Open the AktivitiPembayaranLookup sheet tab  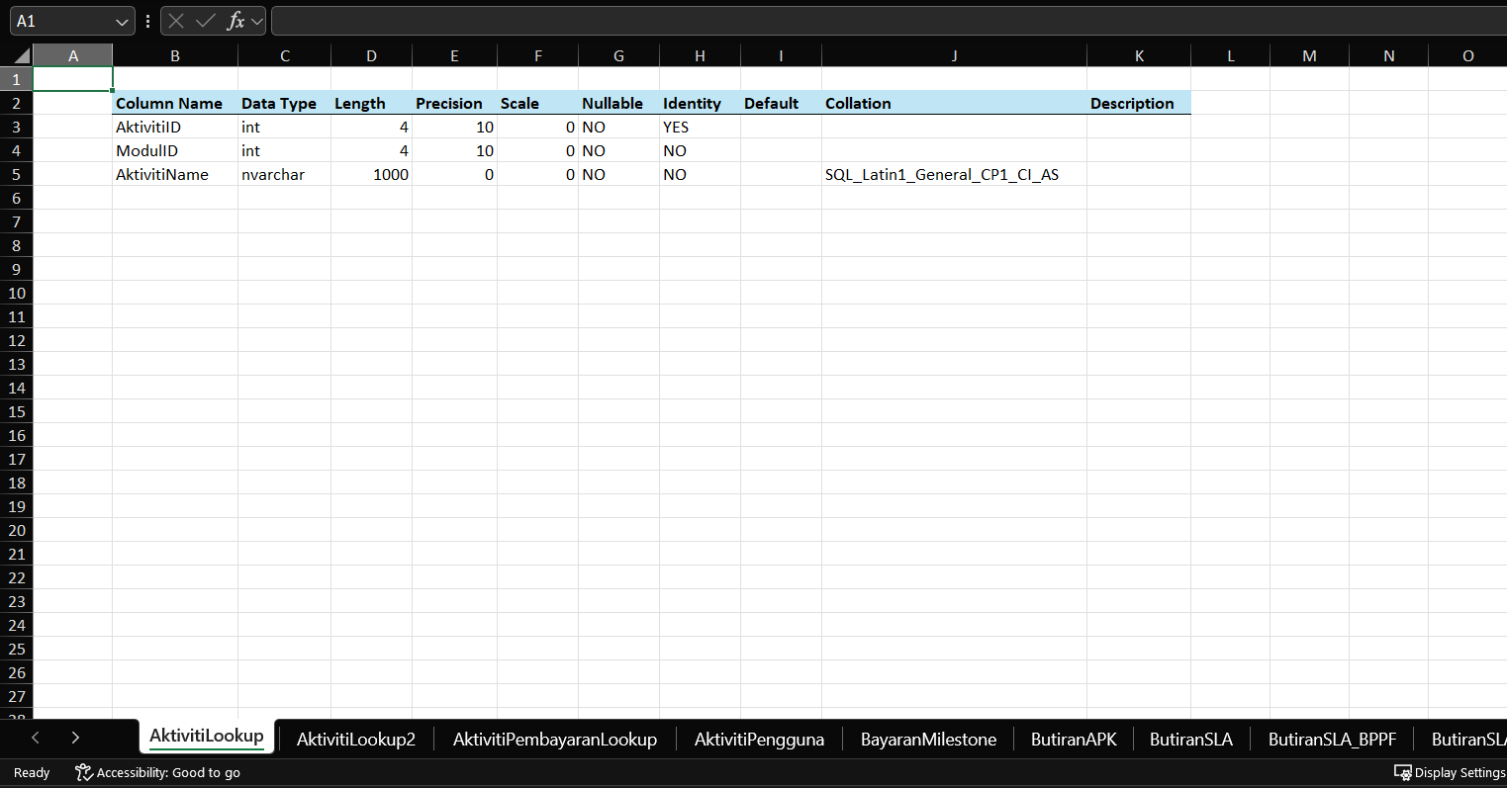tap(554, 739)
